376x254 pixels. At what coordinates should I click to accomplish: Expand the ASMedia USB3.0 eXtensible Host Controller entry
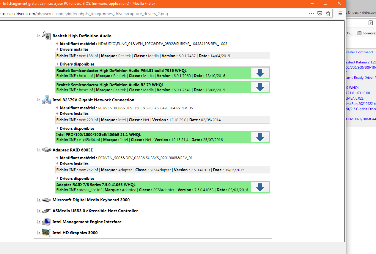[39, 211]
